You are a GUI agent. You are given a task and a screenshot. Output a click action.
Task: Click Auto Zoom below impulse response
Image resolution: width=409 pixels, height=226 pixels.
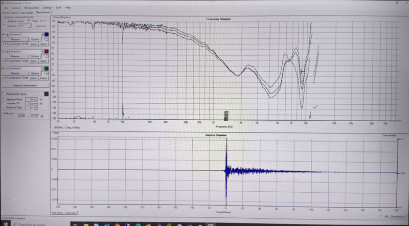(57, 213)
